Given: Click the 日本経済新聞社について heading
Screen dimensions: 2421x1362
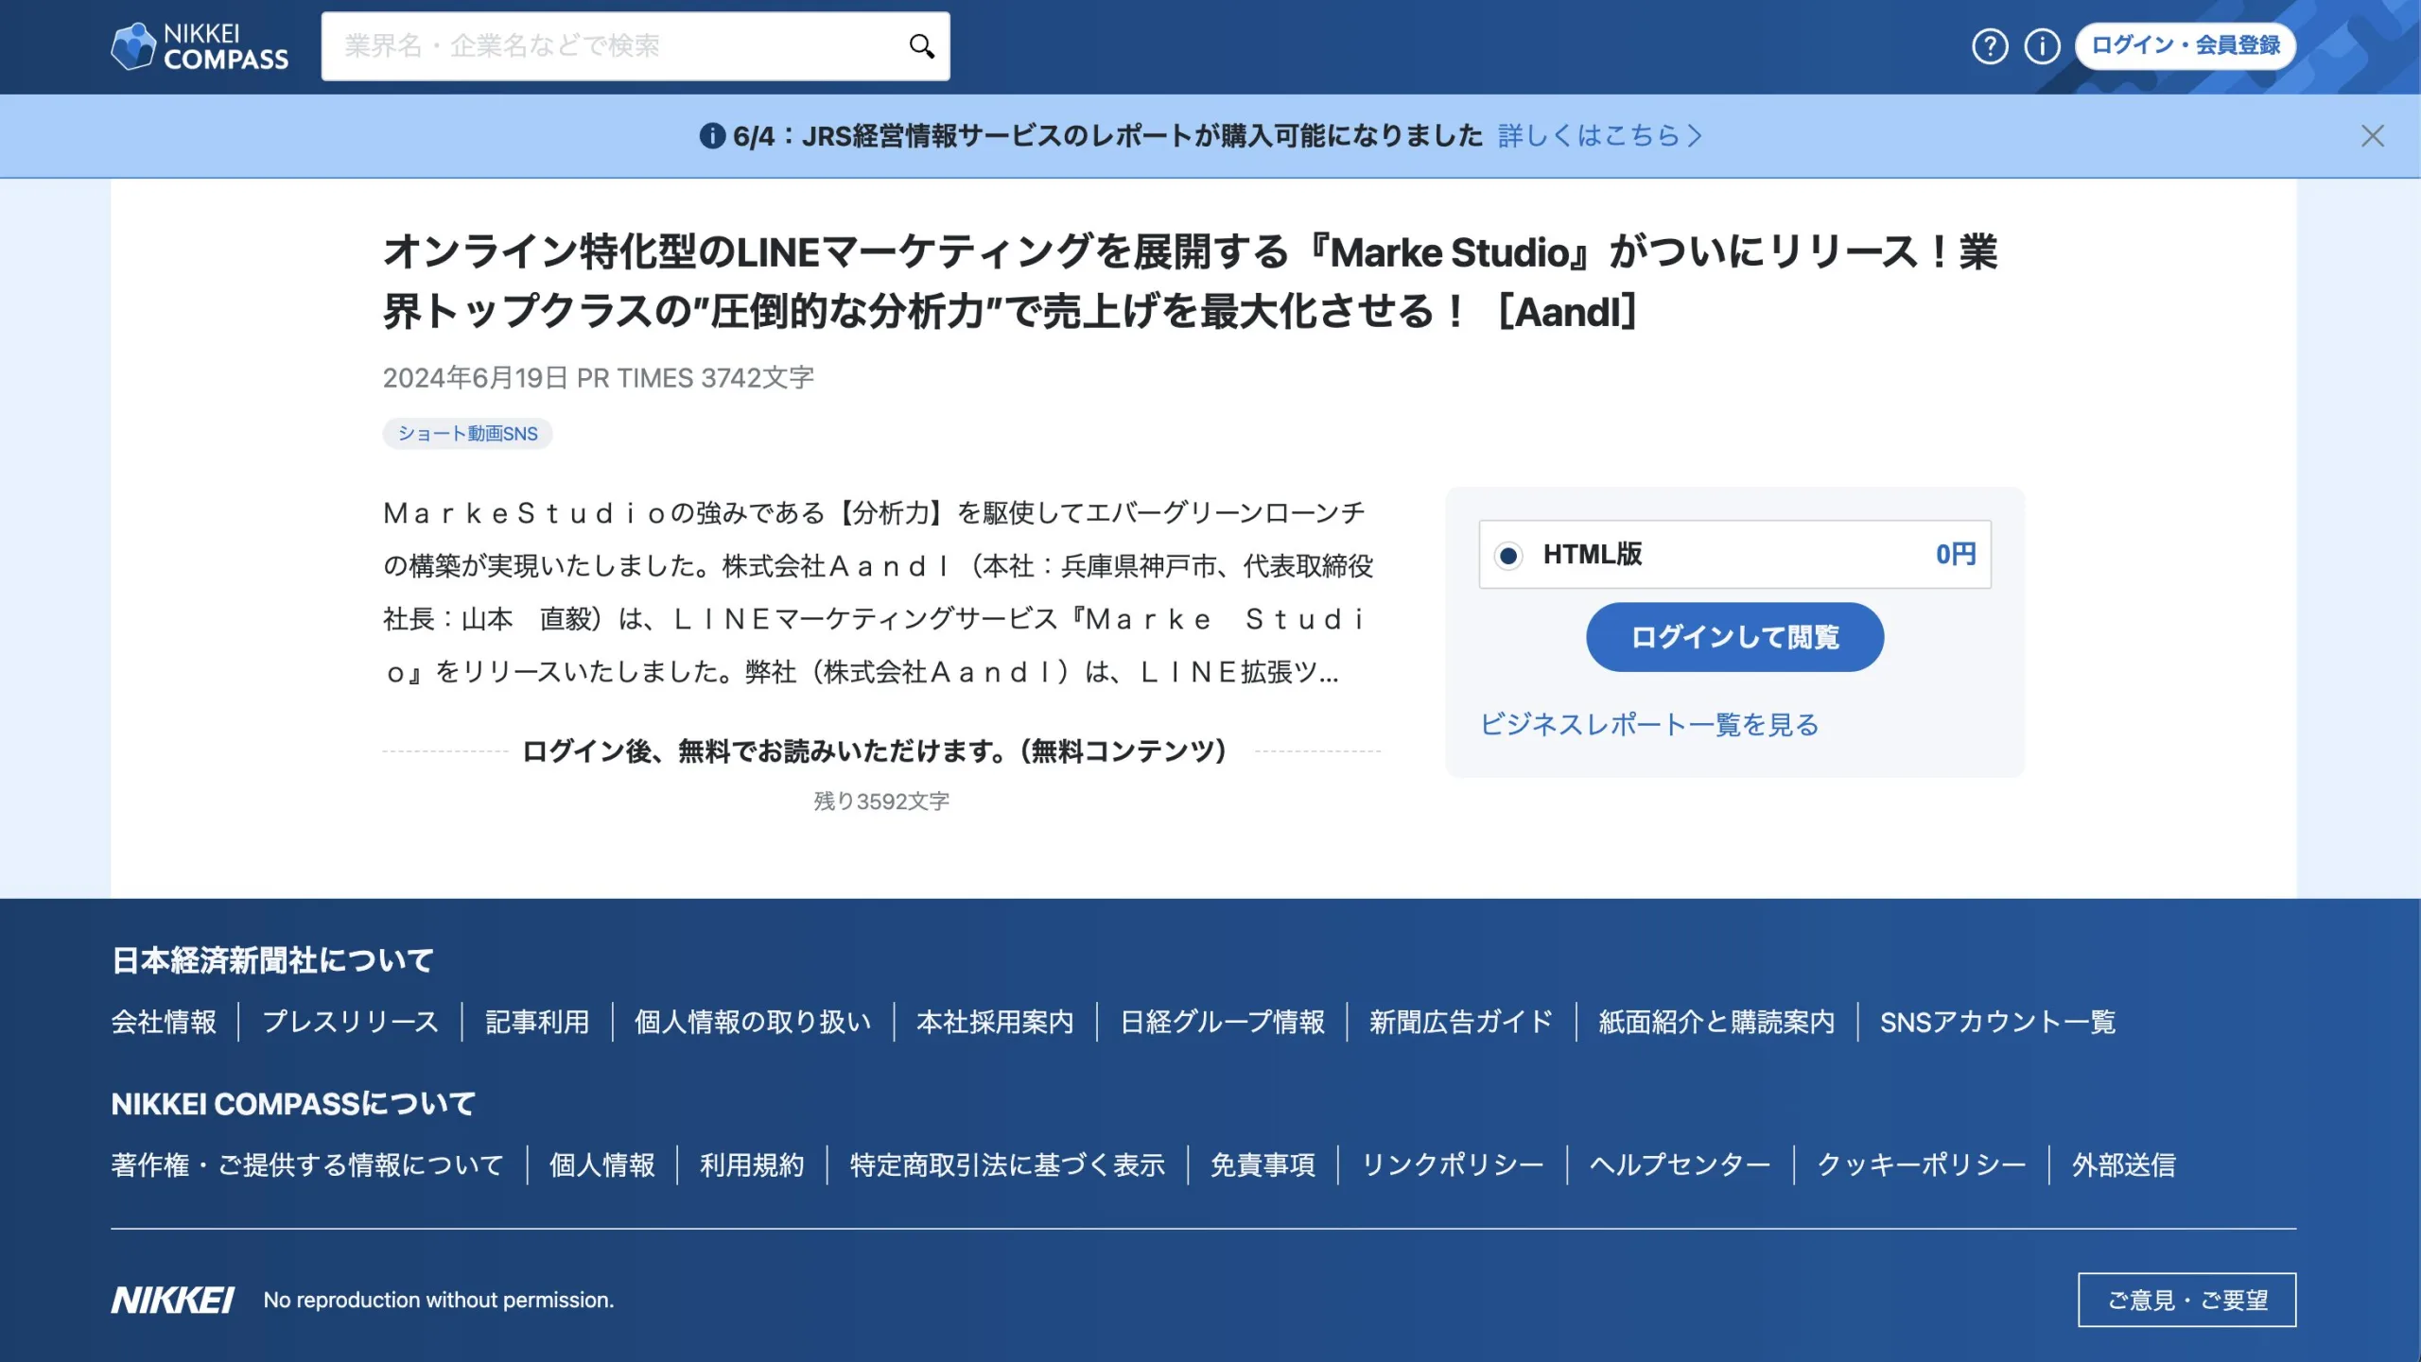Looking at the screenshot, I should pos(272,960).
